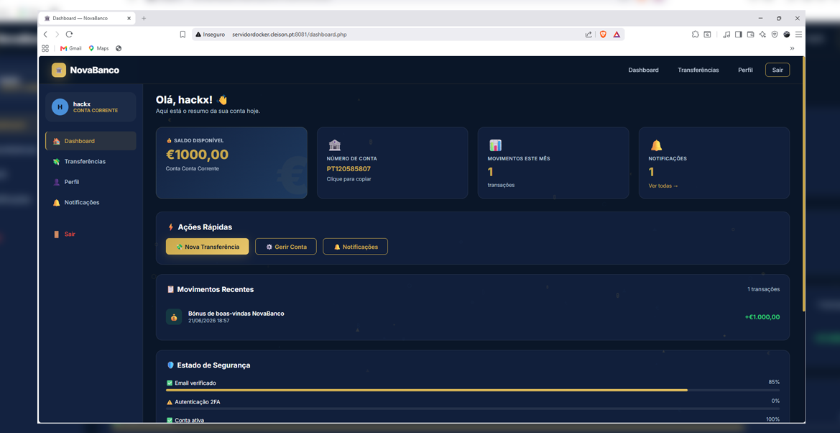Viewport: 840px width, 433px height.
Task: Click the bar chart icon above Movimentos Este Mês
Action: pos(495,145)
